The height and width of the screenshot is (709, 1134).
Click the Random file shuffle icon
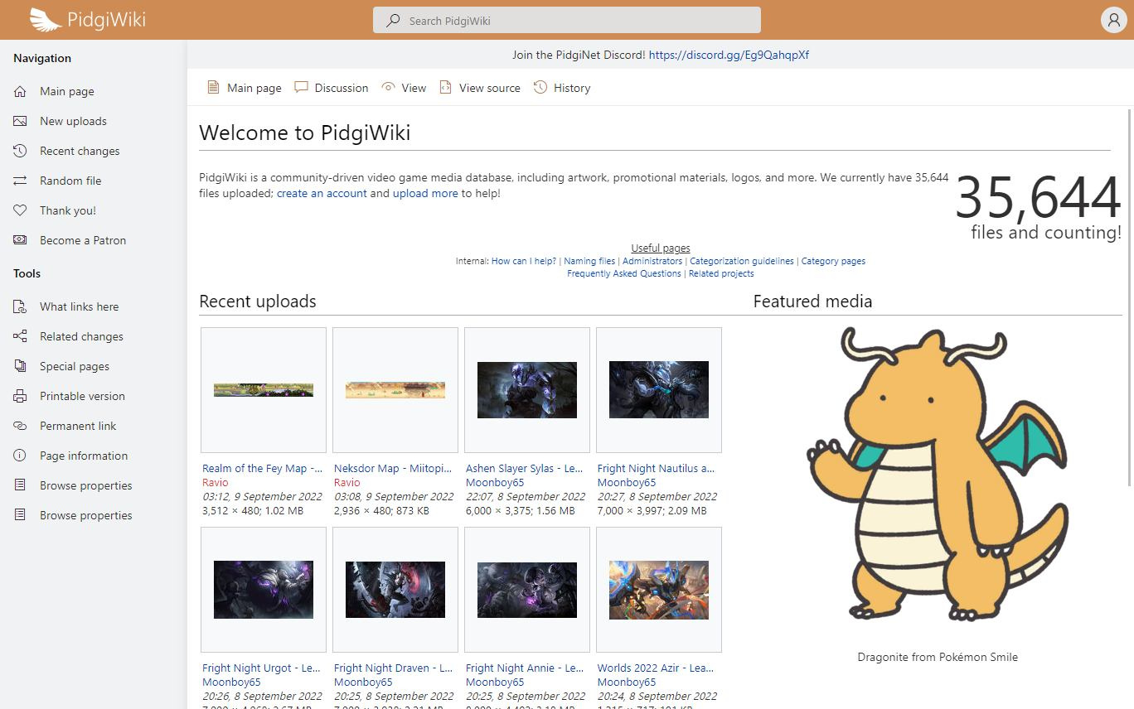click(20, 181)
